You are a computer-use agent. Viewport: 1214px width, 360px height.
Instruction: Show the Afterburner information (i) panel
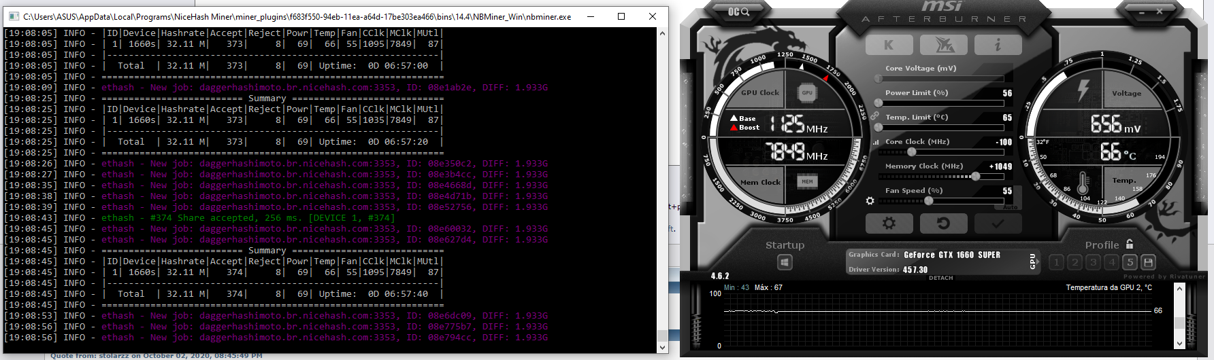pyautogui.click(x=998, y=45)
